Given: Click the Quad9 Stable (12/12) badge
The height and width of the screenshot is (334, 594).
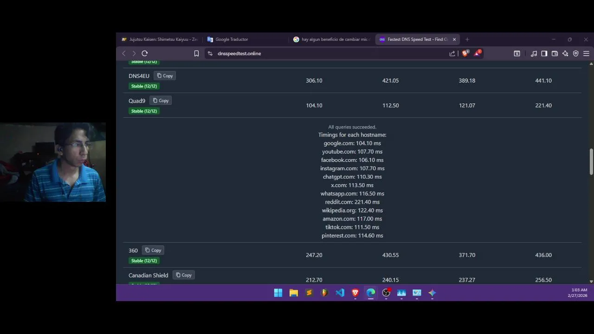Looking at the screenshot, I should pos(144,111).
